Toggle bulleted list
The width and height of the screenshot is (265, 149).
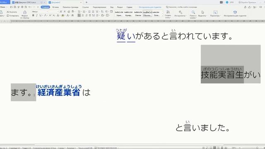coord(79,12)
